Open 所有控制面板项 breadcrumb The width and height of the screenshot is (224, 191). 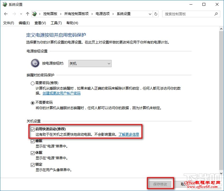(x=76, y=14)
